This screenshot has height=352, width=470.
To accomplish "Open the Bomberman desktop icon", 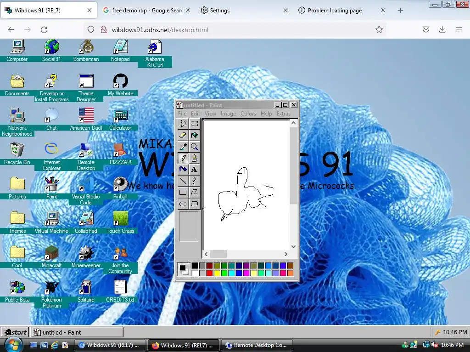I will click(x=86, y=50).
